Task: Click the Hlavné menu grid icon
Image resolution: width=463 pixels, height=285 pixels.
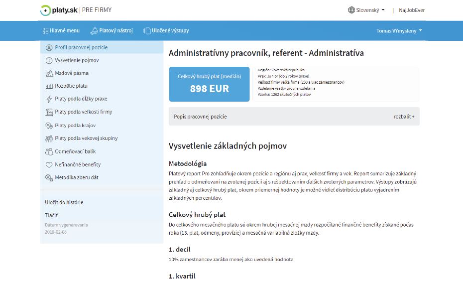Action: click(45, 31)
